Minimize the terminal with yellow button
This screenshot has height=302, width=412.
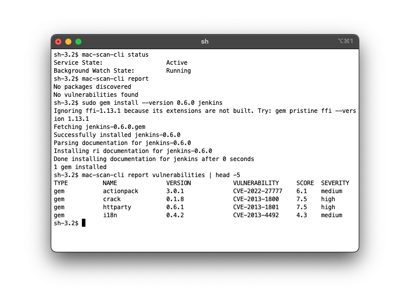(x=68, y=42)
